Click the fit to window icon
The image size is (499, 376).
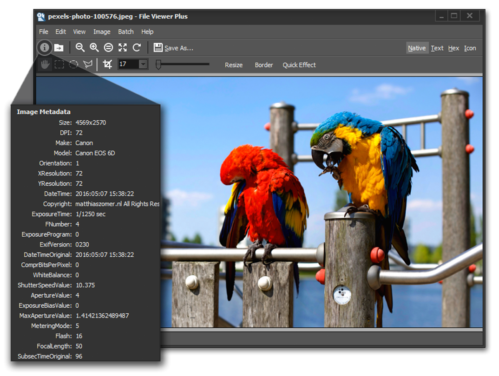[x=123, y=47]
